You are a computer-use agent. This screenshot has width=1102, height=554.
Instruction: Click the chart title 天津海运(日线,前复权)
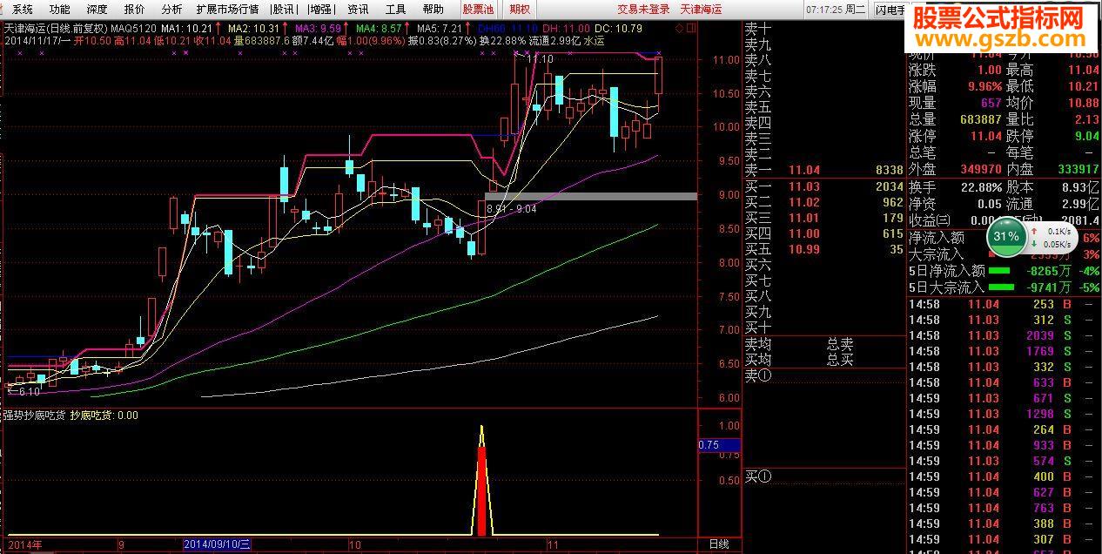point(54,29)
